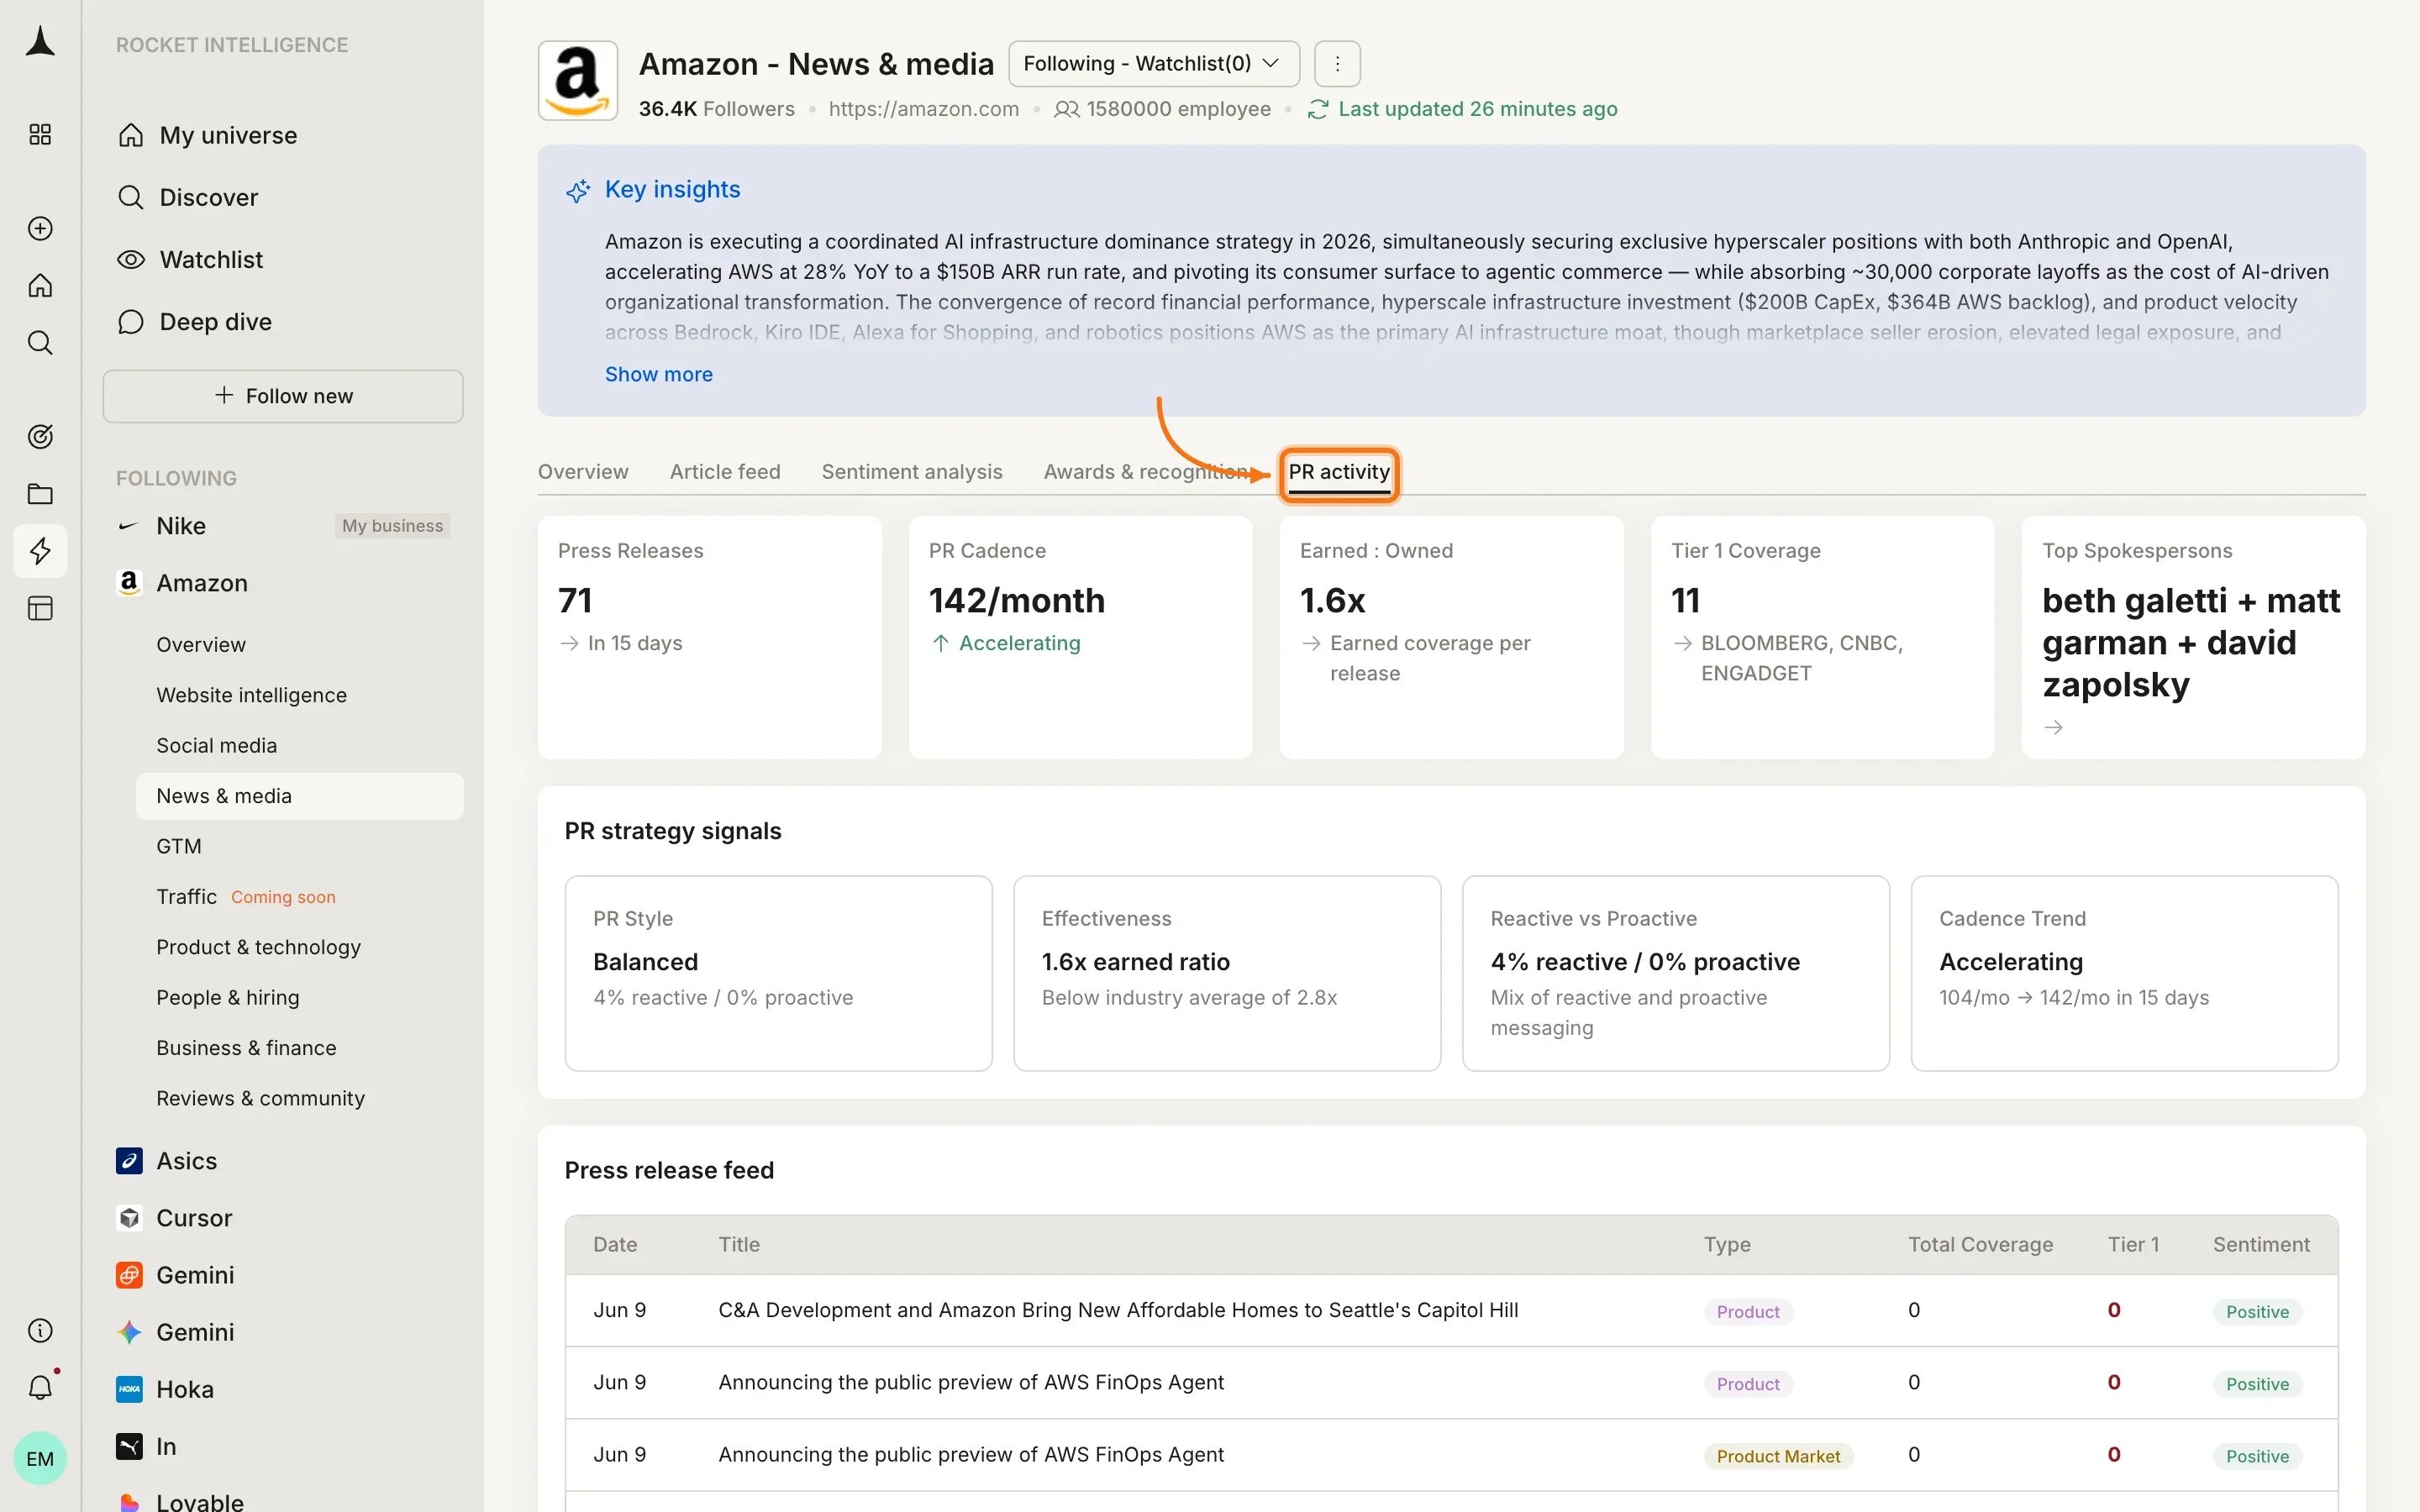Click the PR Cadence 142/month card
The image size is (2420, 1512).
pyautogui.click(x=1081, y=637)
